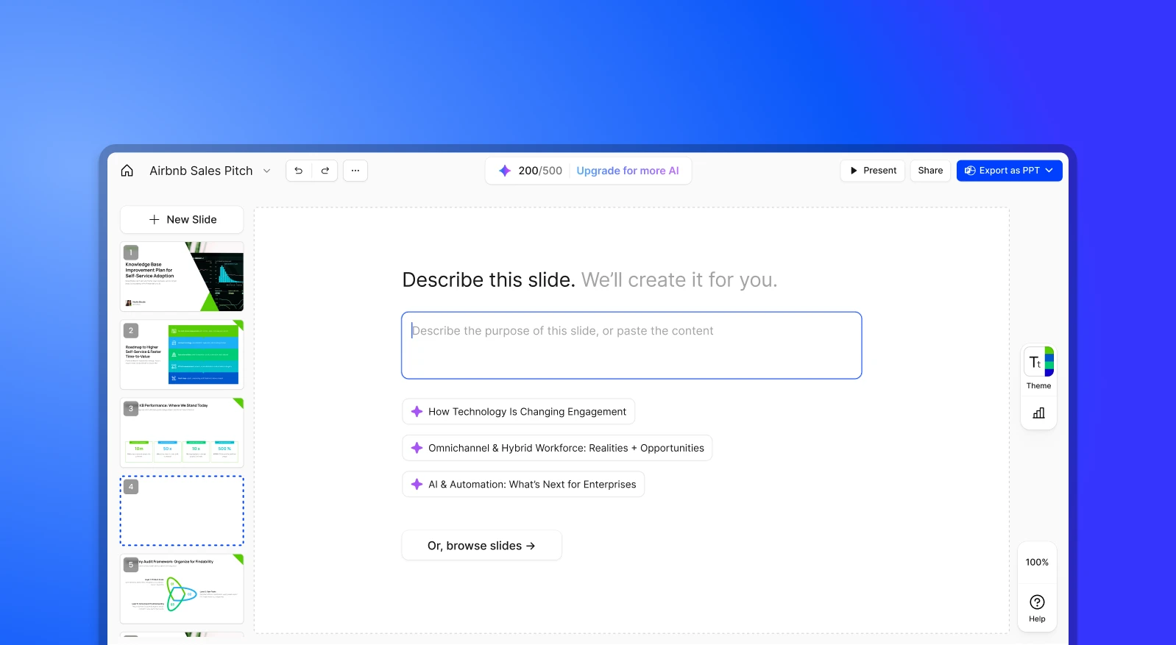
Task: Select slide 2 Roadmap thumbnail
Action: 182,354
